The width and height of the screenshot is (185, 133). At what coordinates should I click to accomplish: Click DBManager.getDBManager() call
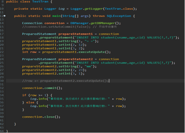(x=96, y=23)
